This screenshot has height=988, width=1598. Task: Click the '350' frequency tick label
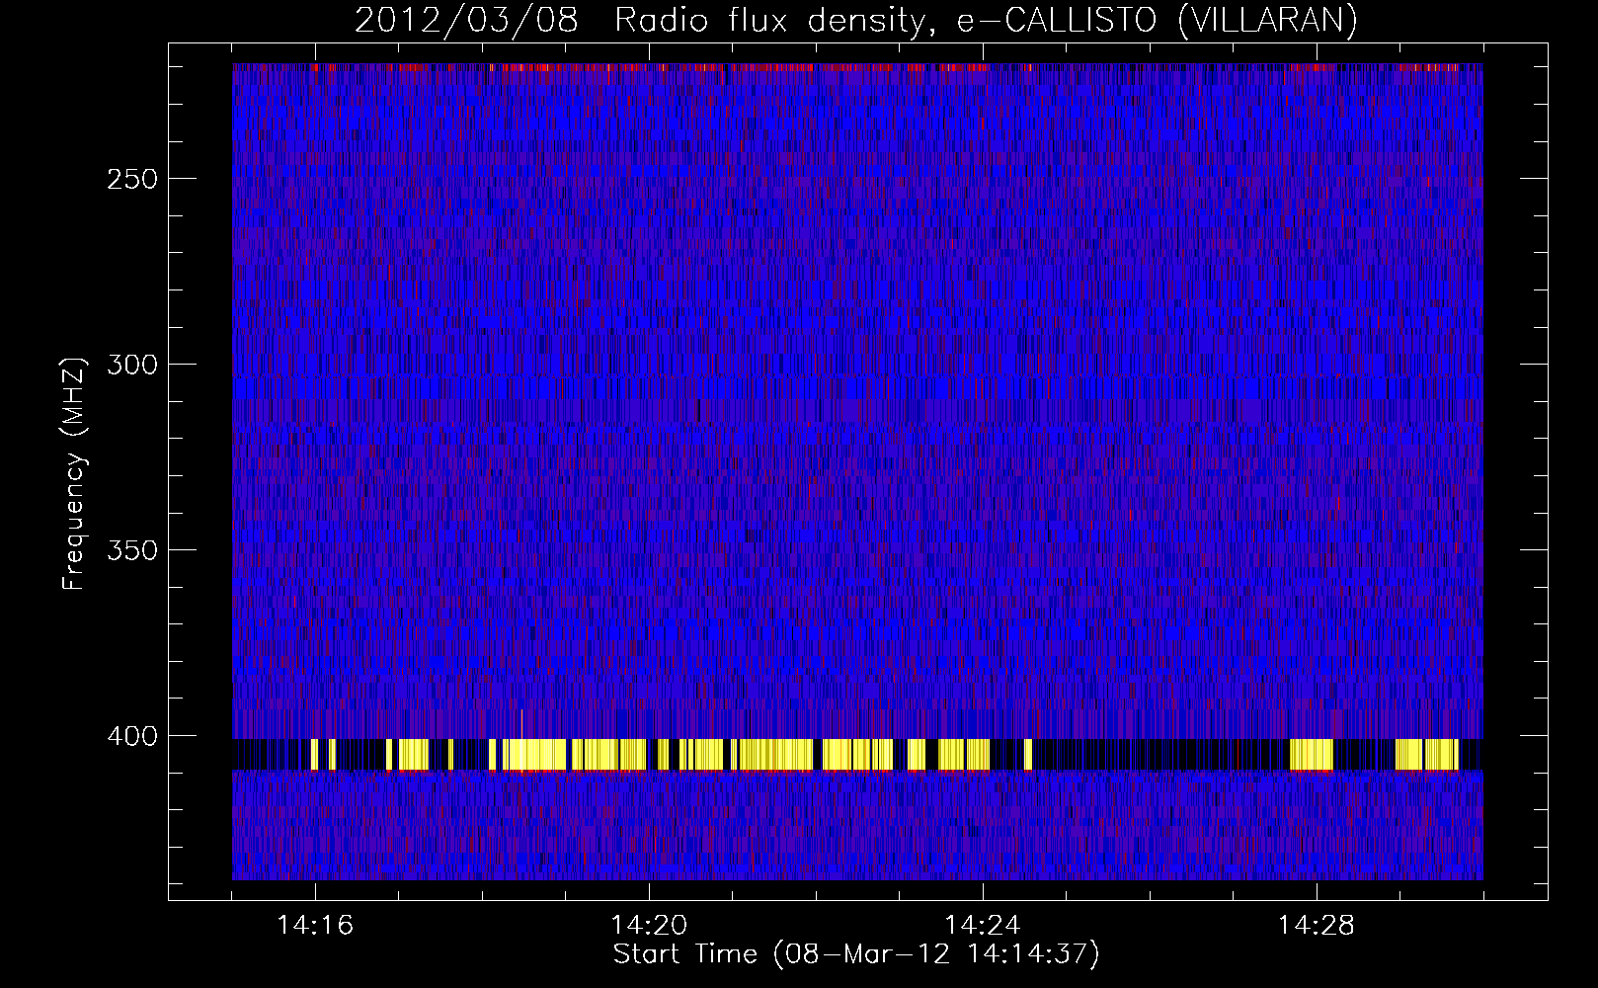click(132, 550)
